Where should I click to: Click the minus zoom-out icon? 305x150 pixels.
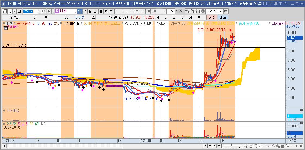point(292,146)
